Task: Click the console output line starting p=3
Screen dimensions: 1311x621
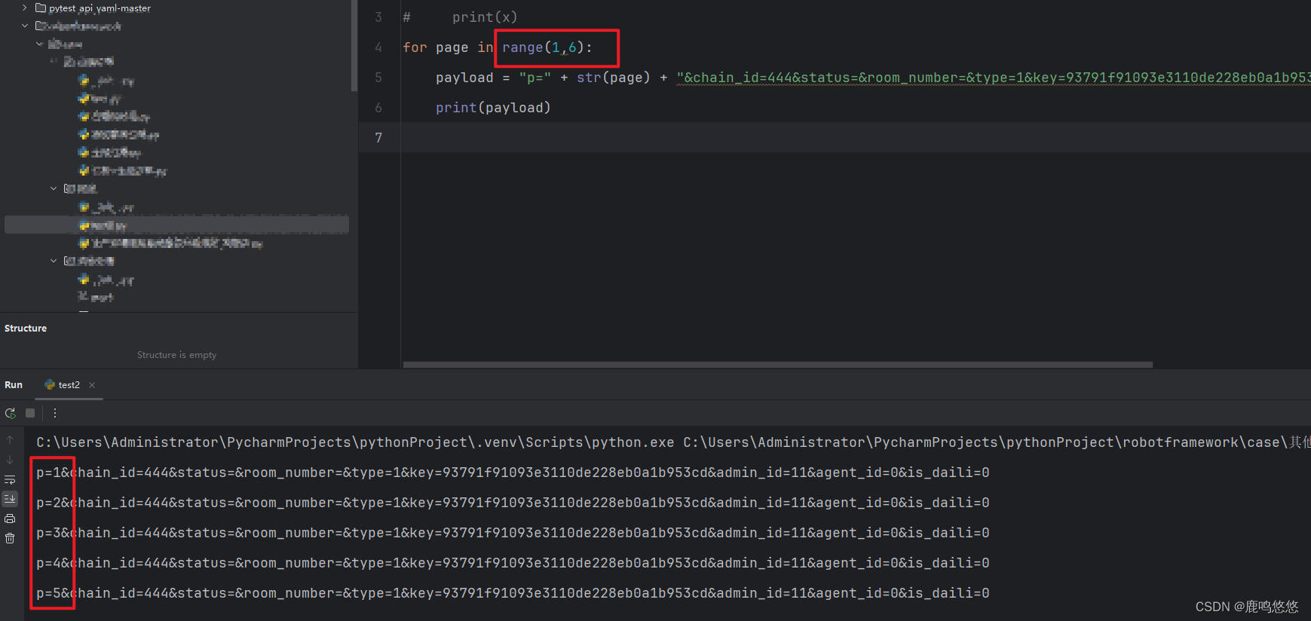Action: [x=513, y=533]
